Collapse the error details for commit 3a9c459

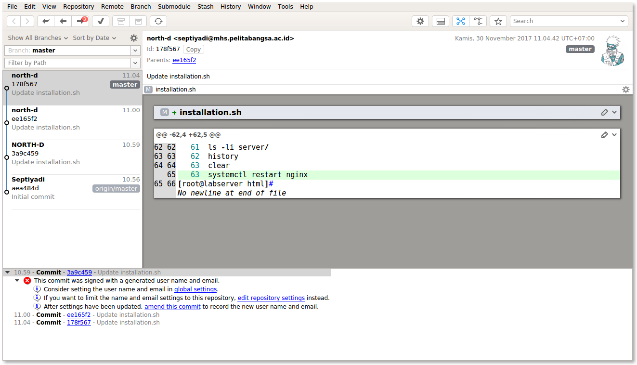(17, 280)
